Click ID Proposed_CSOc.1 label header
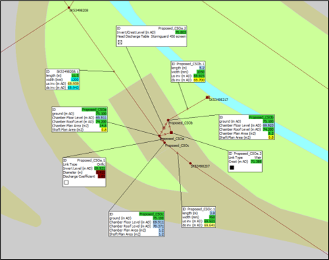Image resolution: width=329 pixels, height=260 pixels. pos(199,209)
